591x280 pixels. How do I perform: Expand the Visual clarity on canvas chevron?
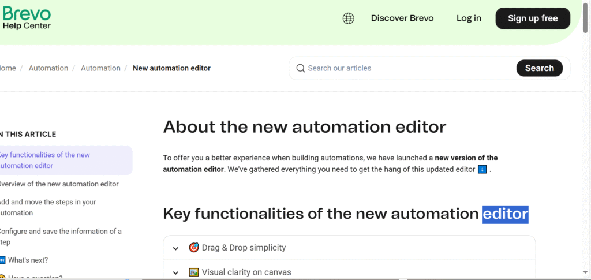pos(175,273)
